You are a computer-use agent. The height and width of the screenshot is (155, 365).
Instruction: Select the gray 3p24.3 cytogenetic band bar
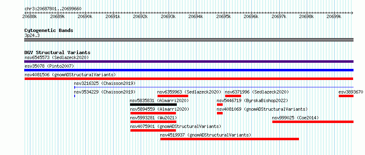189,40
